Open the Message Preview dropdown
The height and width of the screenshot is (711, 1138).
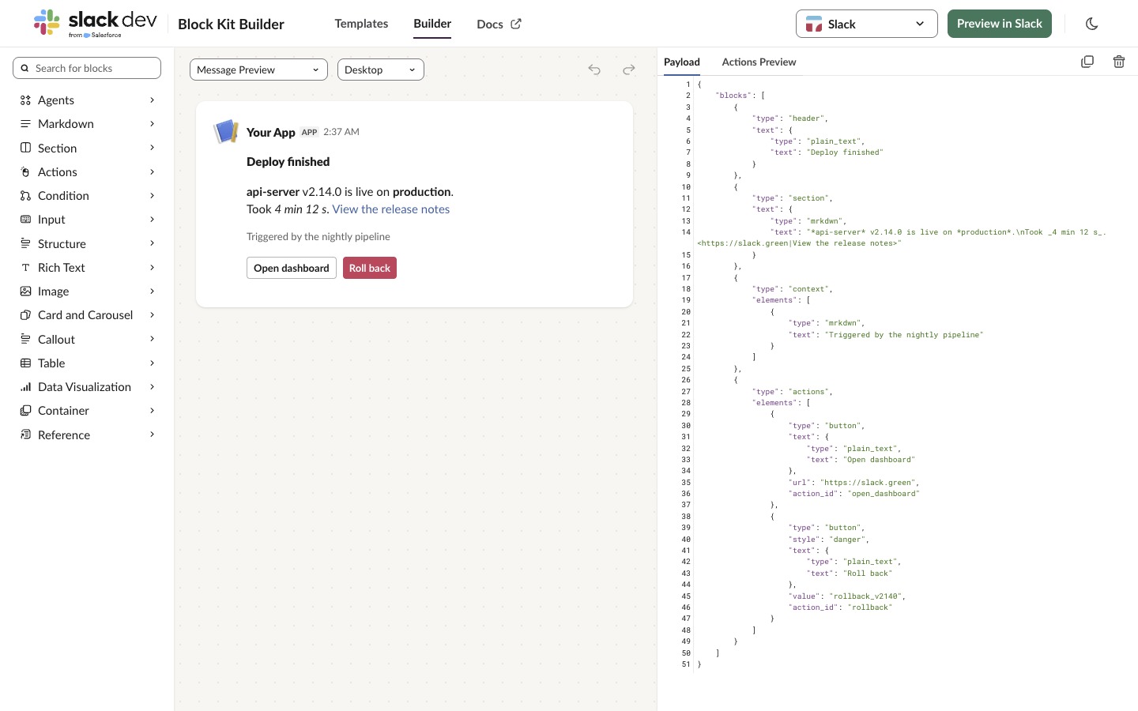[258, 70]
